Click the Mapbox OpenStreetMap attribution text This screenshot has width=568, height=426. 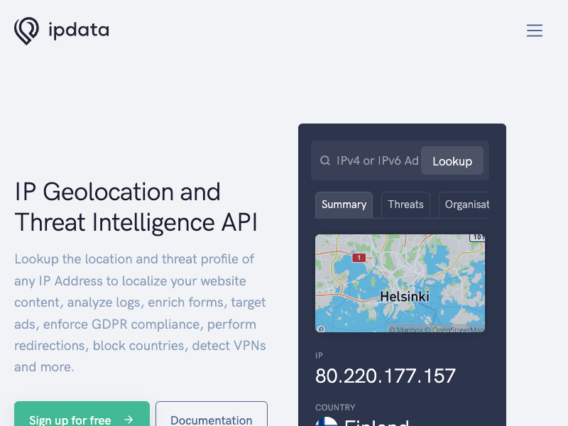pyautogui.click(x=437, y=329)
